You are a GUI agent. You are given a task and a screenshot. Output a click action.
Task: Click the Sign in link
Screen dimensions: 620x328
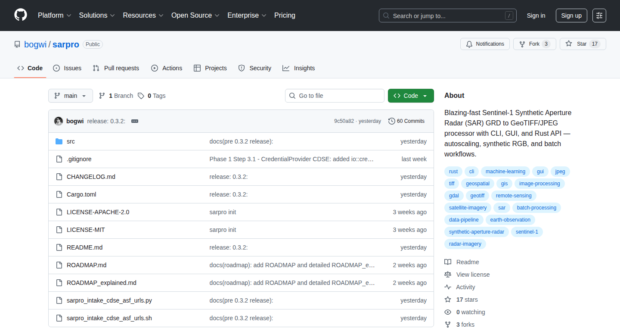(536, 16)
